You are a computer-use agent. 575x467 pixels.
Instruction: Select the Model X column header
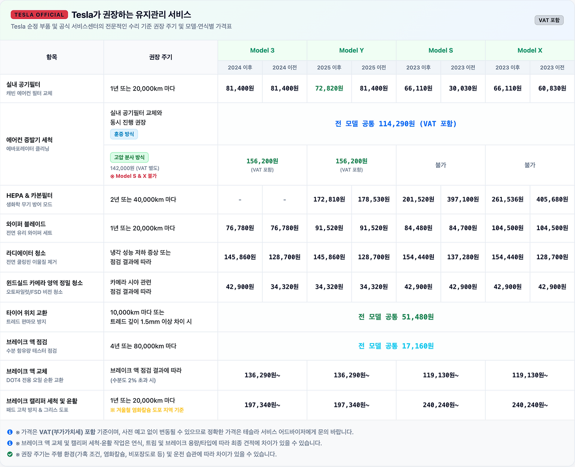coord(530,50)
